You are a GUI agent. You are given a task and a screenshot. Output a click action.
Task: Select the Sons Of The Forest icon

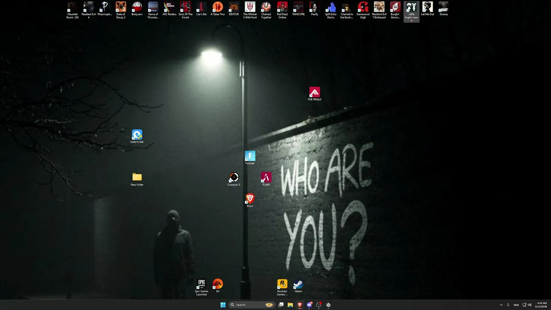click(x=186, y=10)
